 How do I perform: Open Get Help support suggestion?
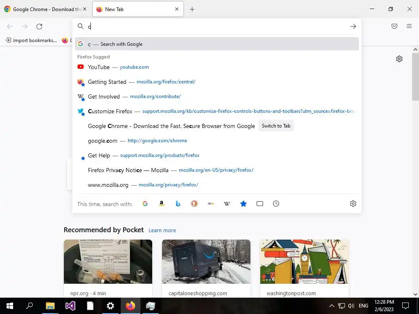(217, 155)
